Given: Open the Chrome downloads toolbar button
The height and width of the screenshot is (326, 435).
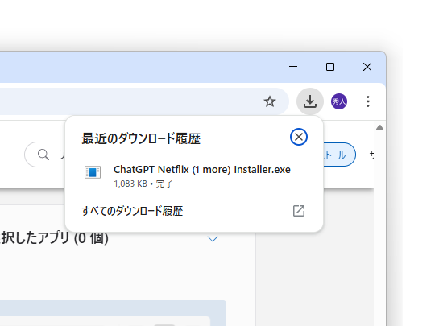Looking at the screenshot, I should click(x=310, y=101).
